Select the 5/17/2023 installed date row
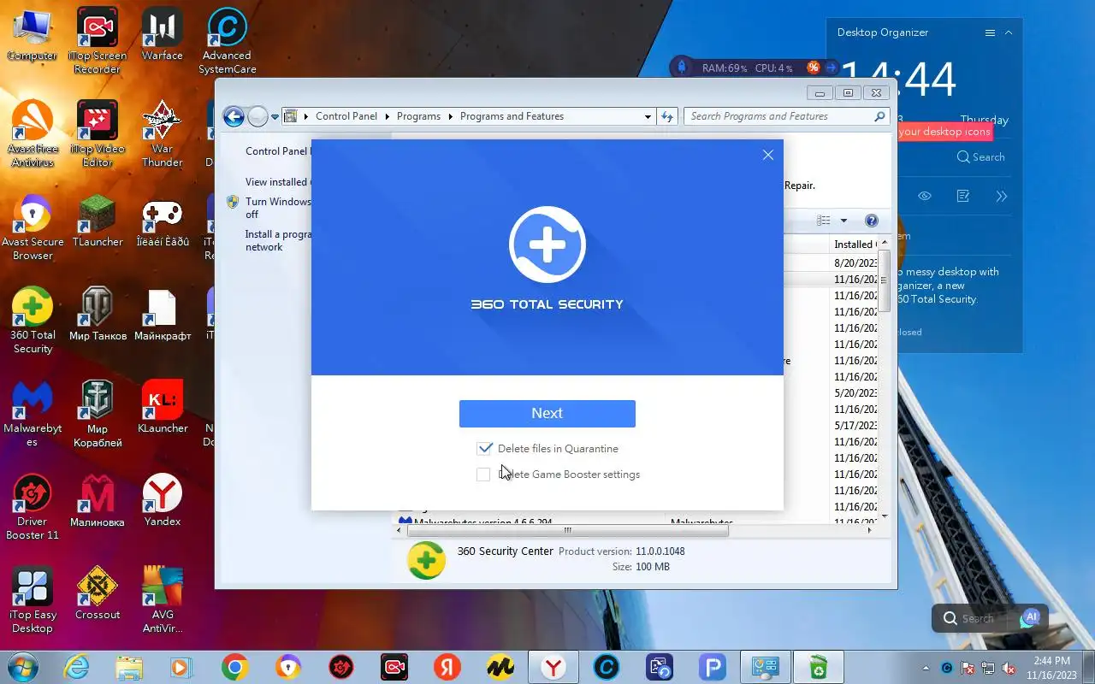Screen dimensions: 1095x684 pos(855,425)
